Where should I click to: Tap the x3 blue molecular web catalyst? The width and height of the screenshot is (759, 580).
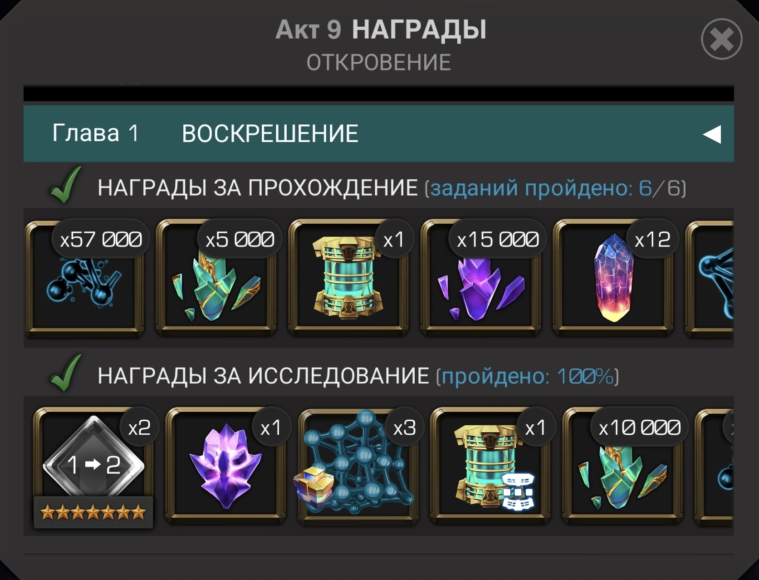[x=358, y=467]
